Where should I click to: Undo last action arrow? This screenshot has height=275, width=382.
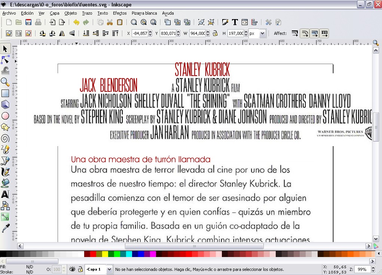[76, 22]
